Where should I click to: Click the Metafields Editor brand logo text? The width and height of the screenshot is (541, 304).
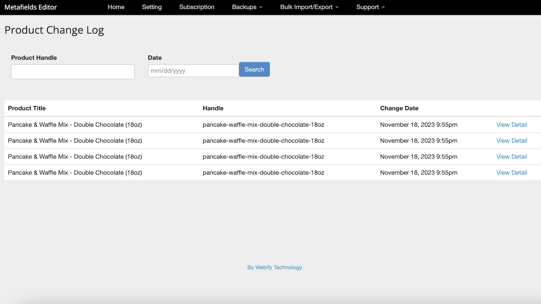click(31, 7)
